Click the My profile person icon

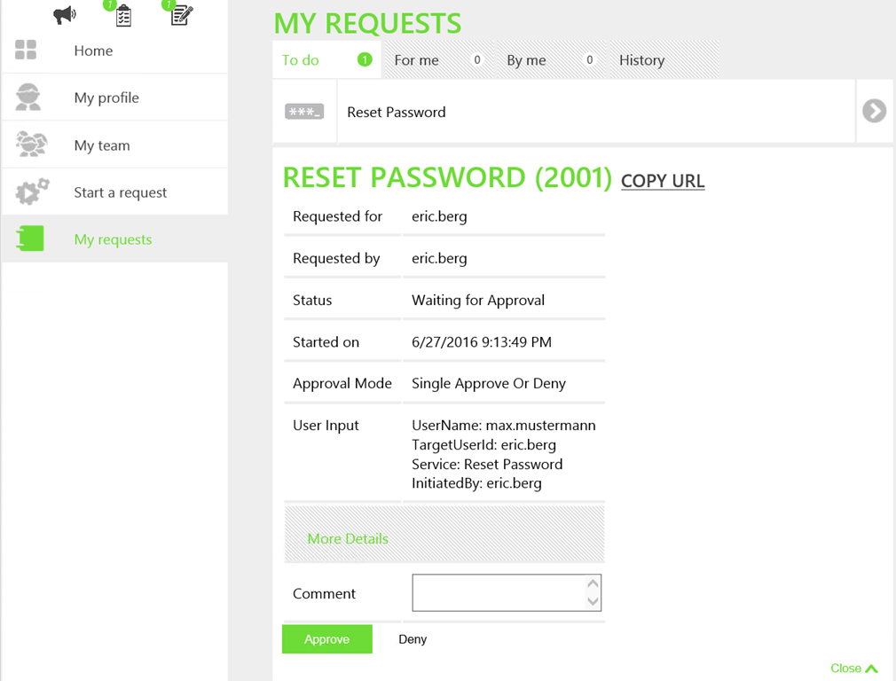[x=28, y=98]
